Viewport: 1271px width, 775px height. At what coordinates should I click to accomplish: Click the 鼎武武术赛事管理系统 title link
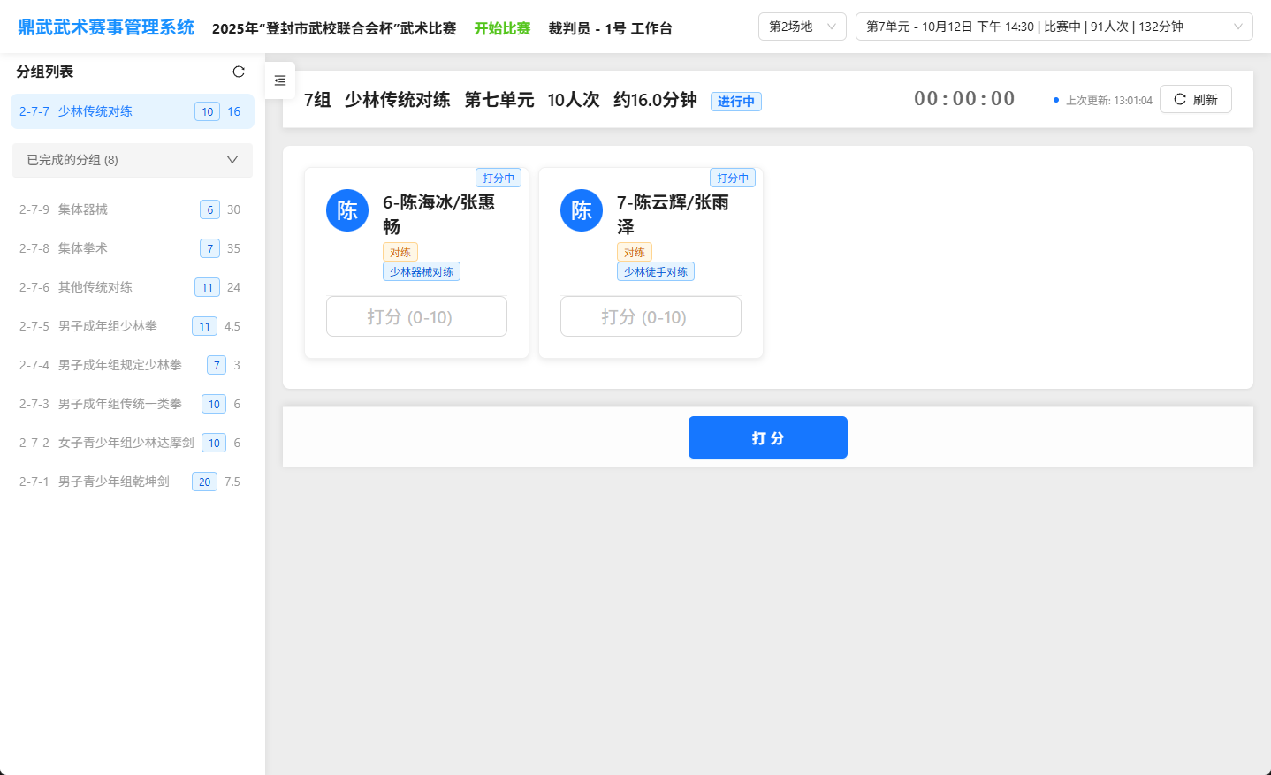106,27
